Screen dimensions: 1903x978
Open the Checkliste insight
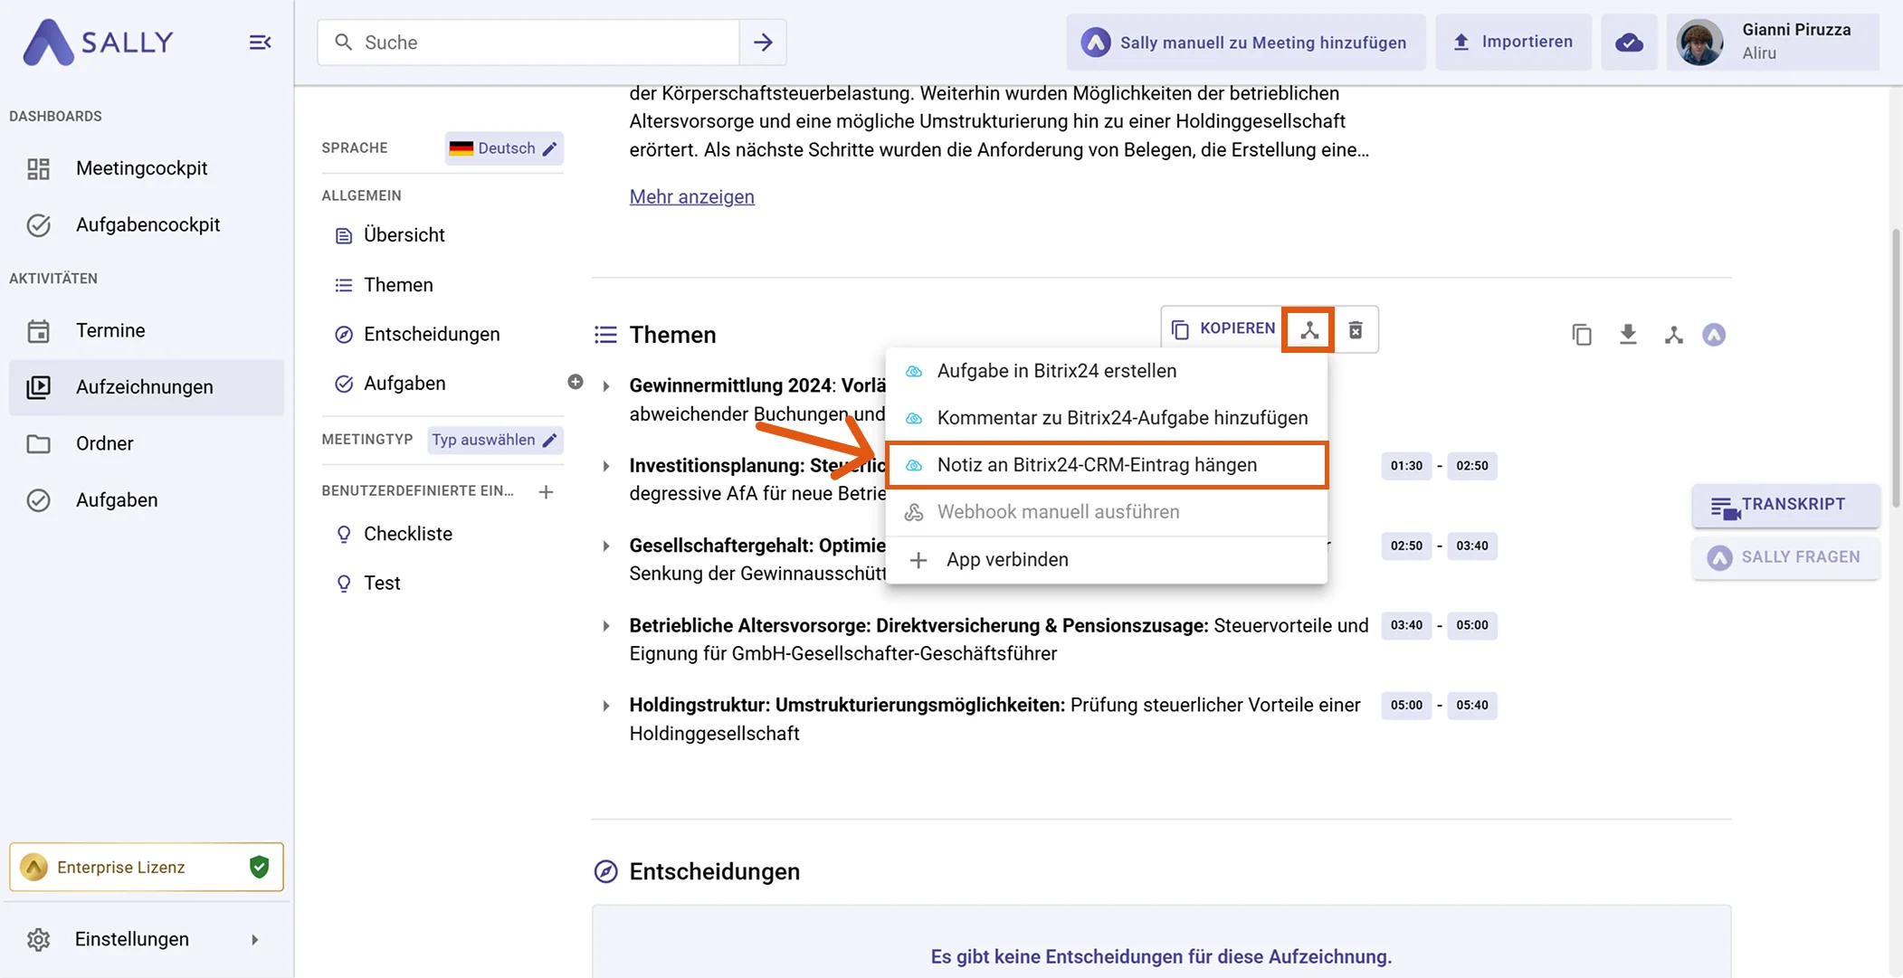tap(408, 534)
